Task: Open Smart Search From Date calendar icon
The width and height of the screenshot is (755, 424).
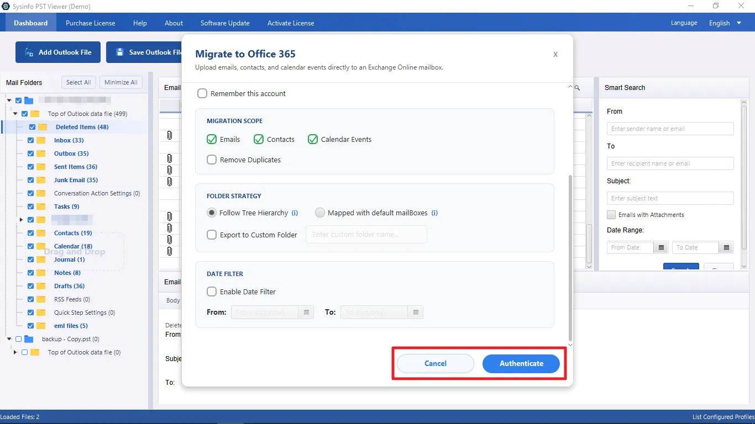Action: [660, 247]
